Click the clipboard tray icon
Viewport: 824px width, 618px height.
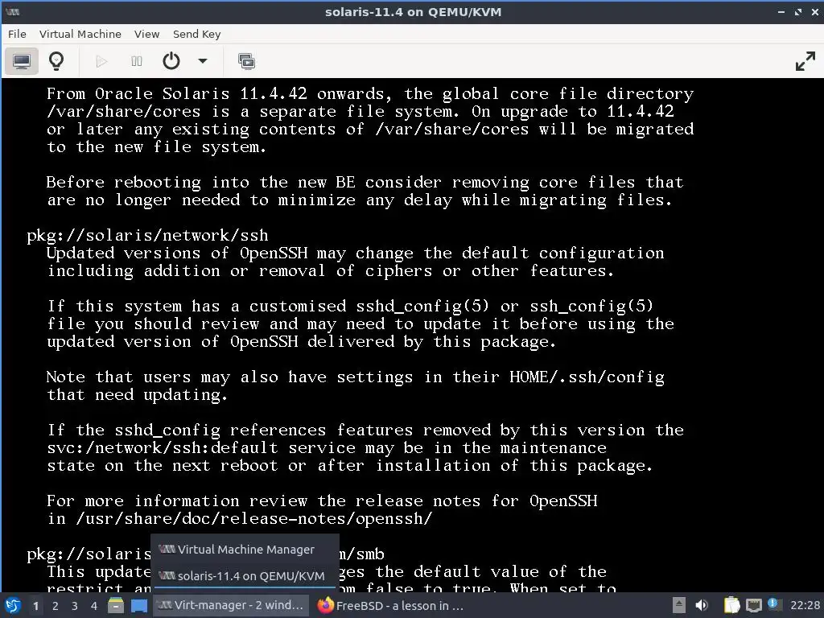pyautogui.click(x=731, y=605)
